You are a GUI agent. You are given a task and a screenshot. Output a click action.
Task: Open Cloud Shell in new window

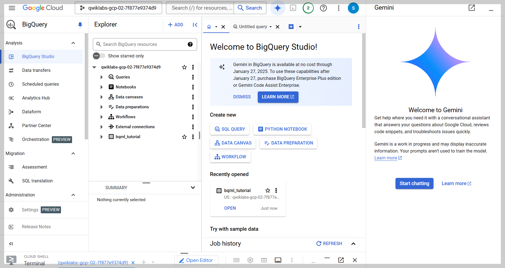coord(341,260)
